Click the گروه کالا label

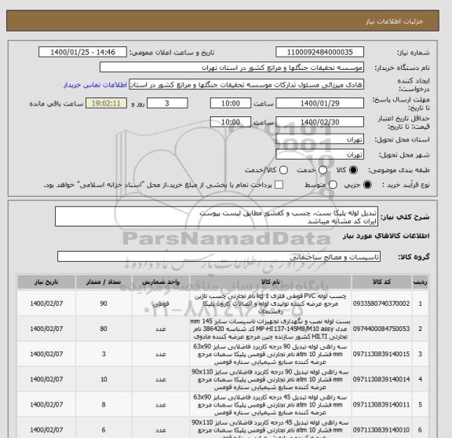(414, 257)
